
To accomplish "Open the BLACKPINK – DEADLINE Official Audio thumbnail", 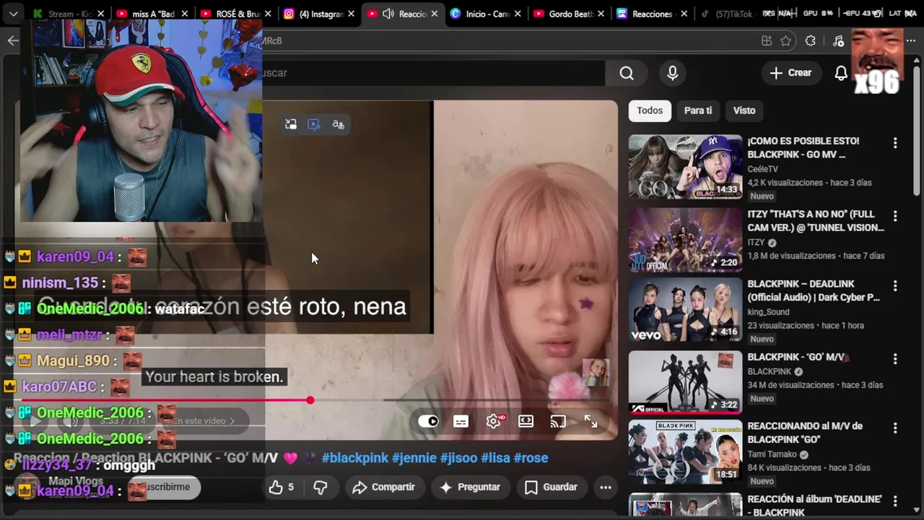I will pos(685,310).
